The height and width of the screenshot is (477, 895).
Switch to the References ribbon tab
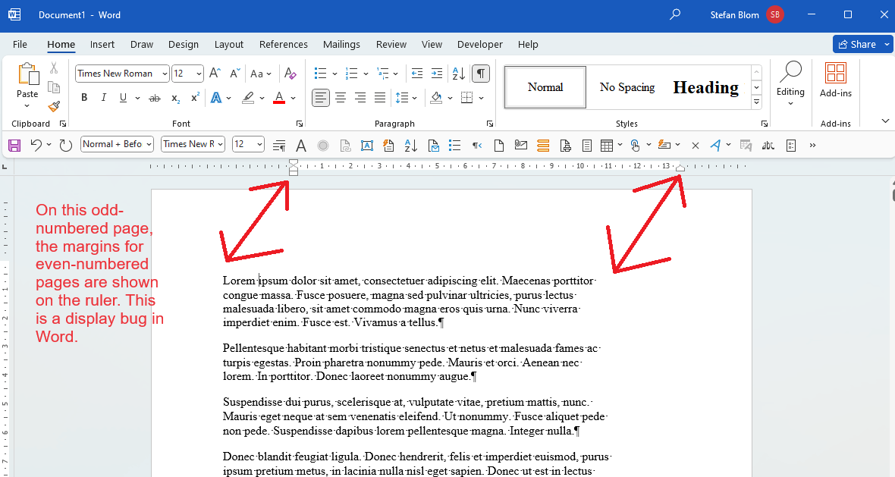click(283, 44)
